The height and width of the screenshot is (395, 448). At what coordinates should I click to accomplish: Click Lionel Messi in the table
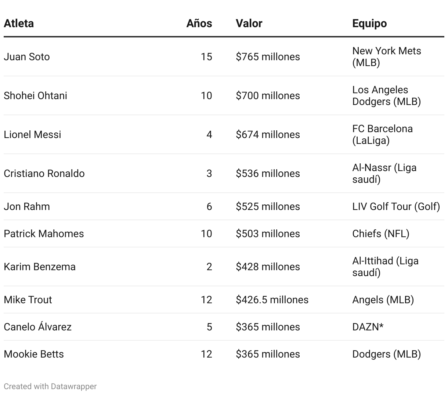32,134
